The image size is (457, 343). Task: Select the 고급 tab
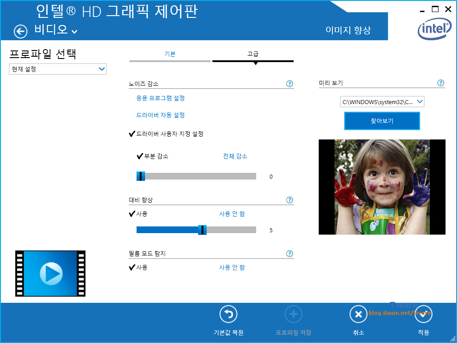253,54
